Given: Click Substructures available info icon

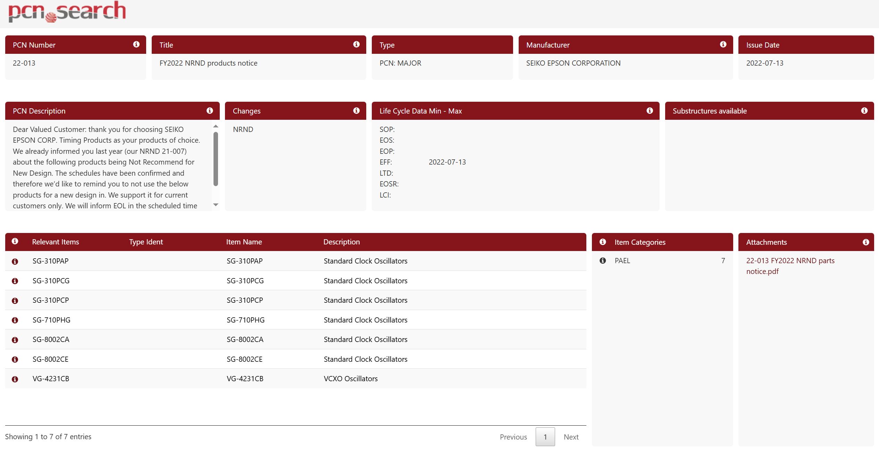Looking at the screenshot, I should tap(864, 111).
